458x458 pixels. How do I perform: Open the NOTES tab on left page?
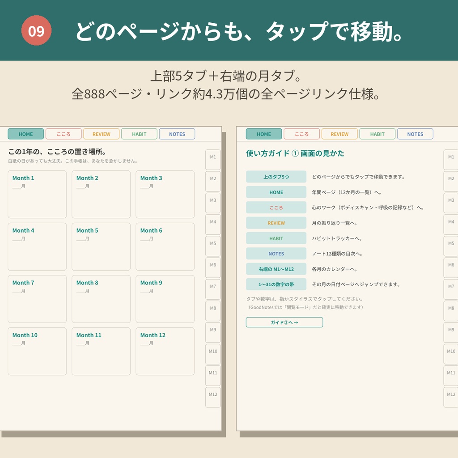pos(177,134)
